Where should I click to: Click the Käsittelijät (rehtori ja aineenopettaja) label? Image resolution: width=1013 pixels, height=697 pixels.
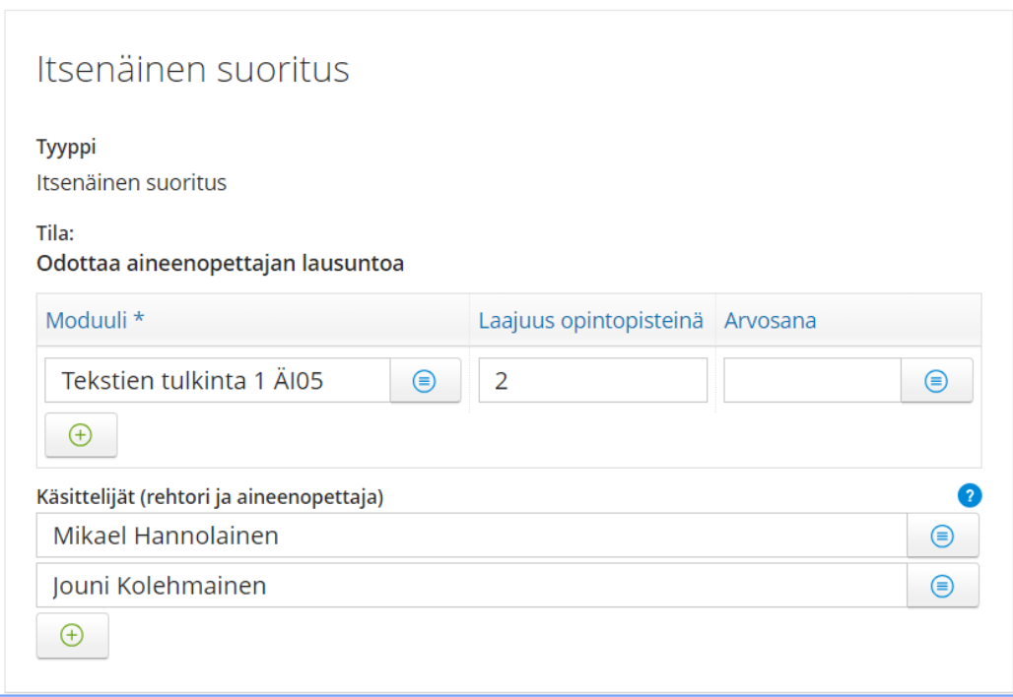(210, 497)
